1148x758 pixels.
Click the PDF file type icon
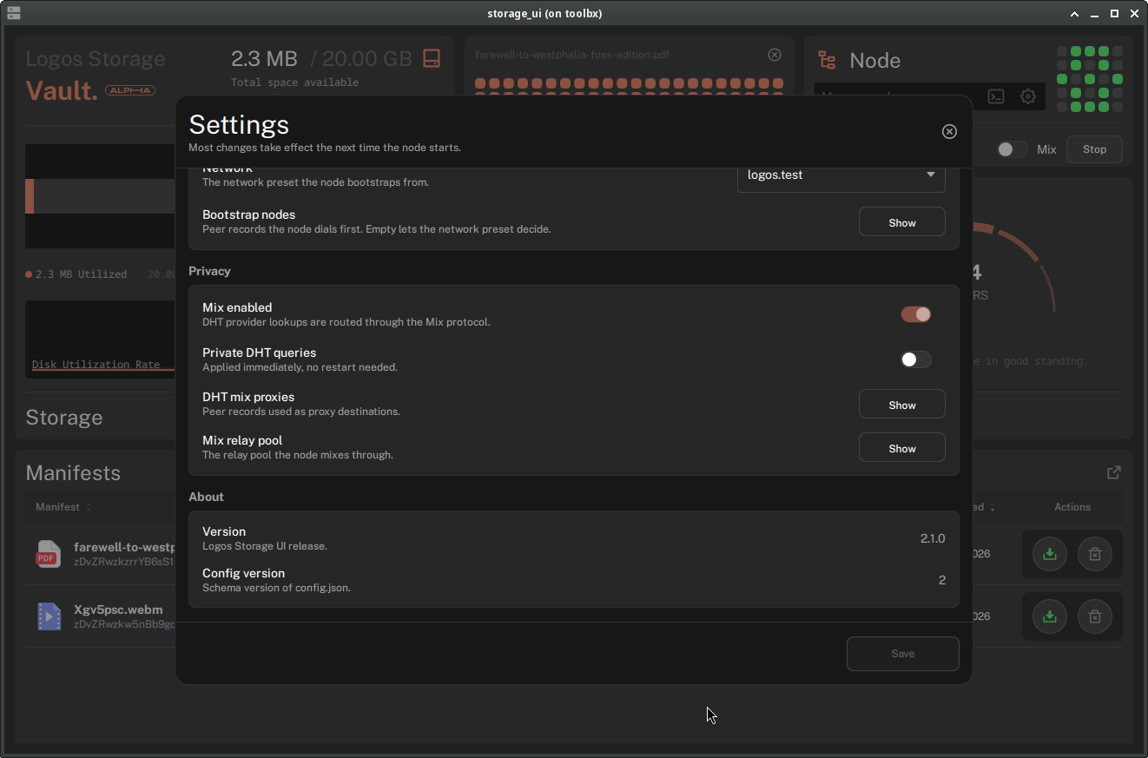pos(49,554)
